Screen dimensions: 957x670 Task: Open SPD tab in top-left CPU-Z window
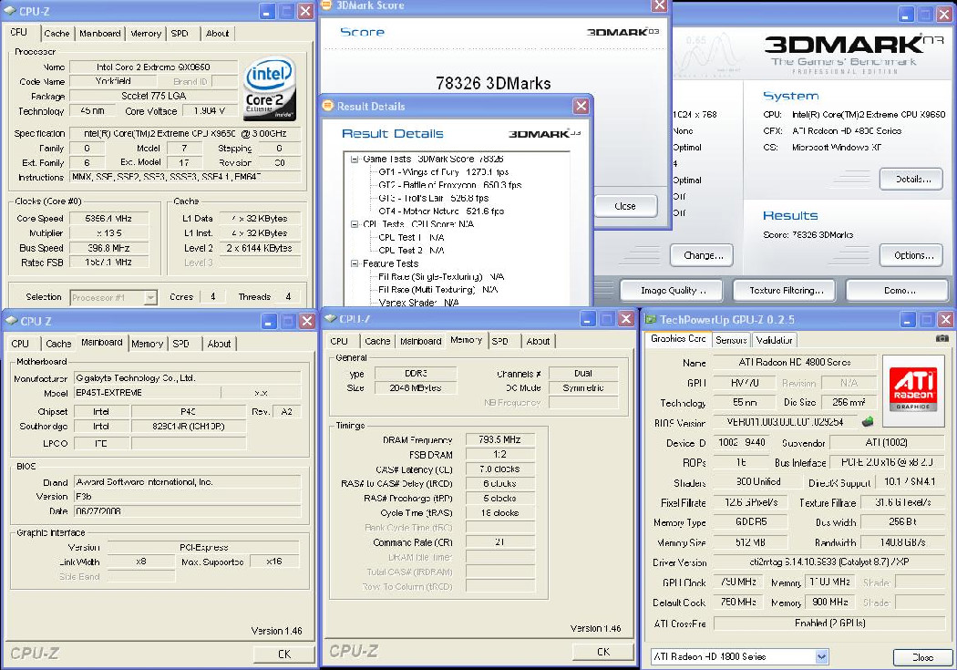[x=180, y=34]
